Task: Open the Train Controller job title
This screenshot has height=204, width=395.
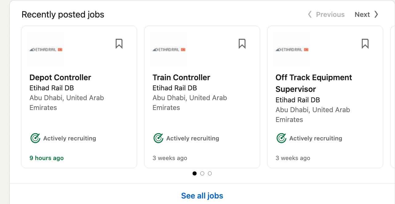Action: point(181,77)
